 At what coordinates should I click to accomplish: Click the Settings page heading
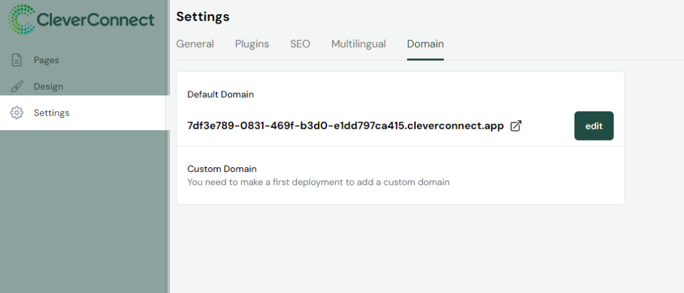pos(203,17)
